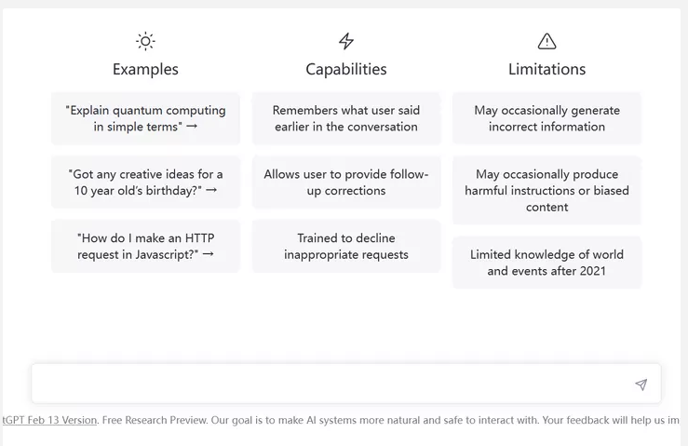Click "May occasionally generate incorrect information" card
This screenshot has height=446, width=688.
pos(546,118)
